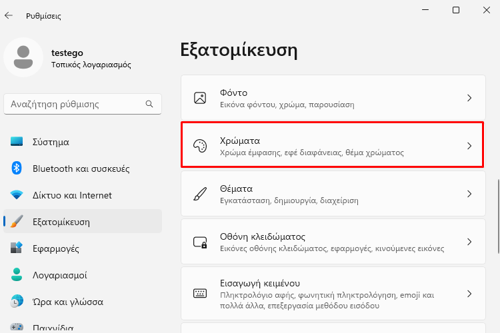Screen dimensions: 500x333
Task: Go to Δίκτυο και Internet settings
Action: click(x=83, y=195)
